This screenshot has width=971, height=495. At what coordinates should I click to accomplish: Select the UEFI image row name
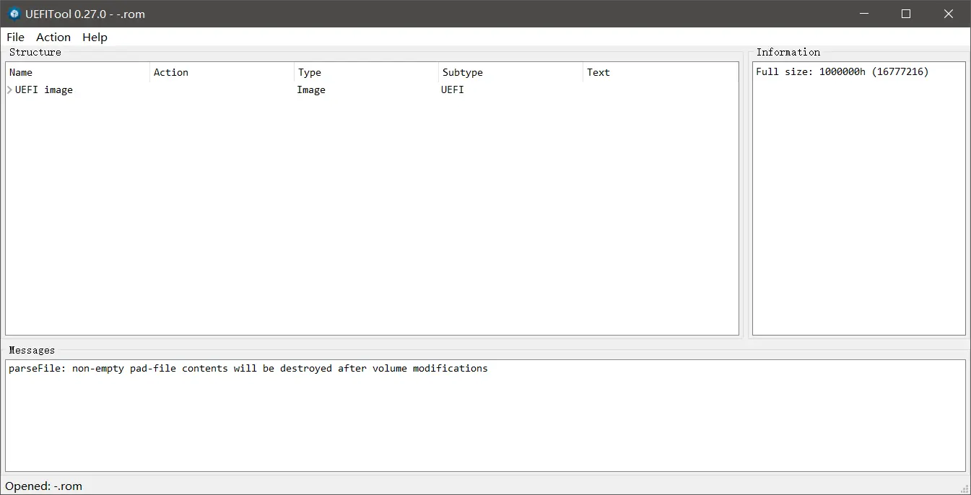(x=44, y=90)
